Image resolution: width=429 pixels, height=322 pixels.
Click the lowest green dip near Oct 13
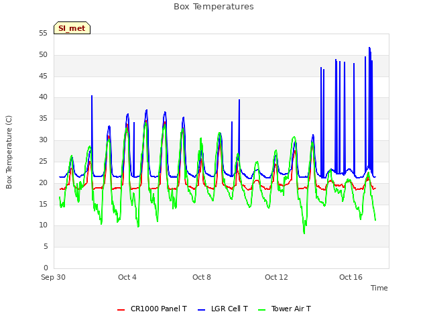304,233
